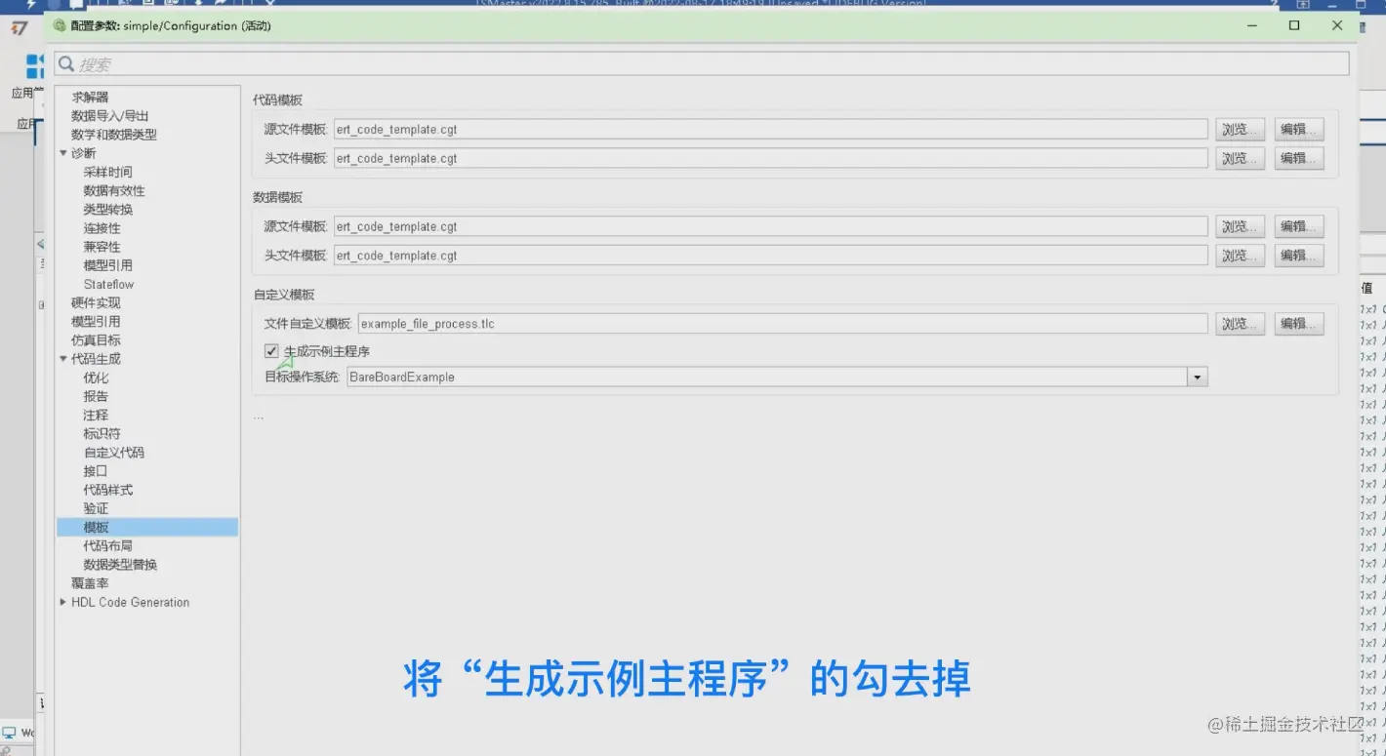Click the search magnifier icon
This screenshot has width=1386, height=756.
coord(66,64)
